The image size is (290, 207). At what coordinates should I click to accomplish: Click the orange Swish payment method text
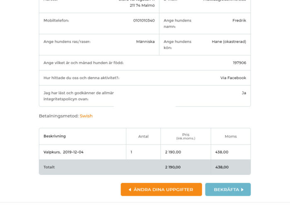[x=86, y=116]
